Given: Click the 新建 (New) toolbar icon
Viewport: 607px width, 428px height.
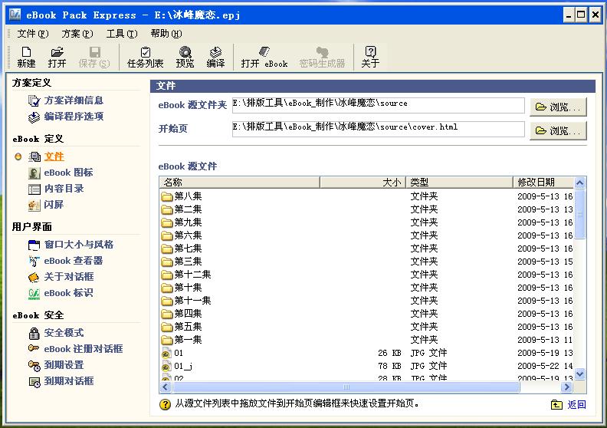Looking at the screenshot, I should [26, 57].
